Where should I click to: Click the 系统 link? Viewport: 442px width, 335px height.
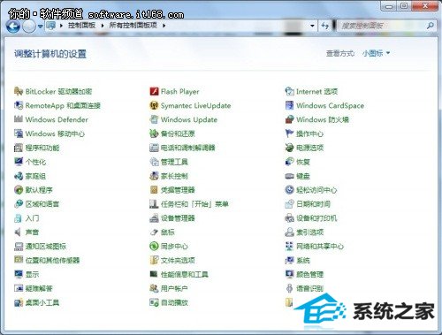(x=303, y=261)
